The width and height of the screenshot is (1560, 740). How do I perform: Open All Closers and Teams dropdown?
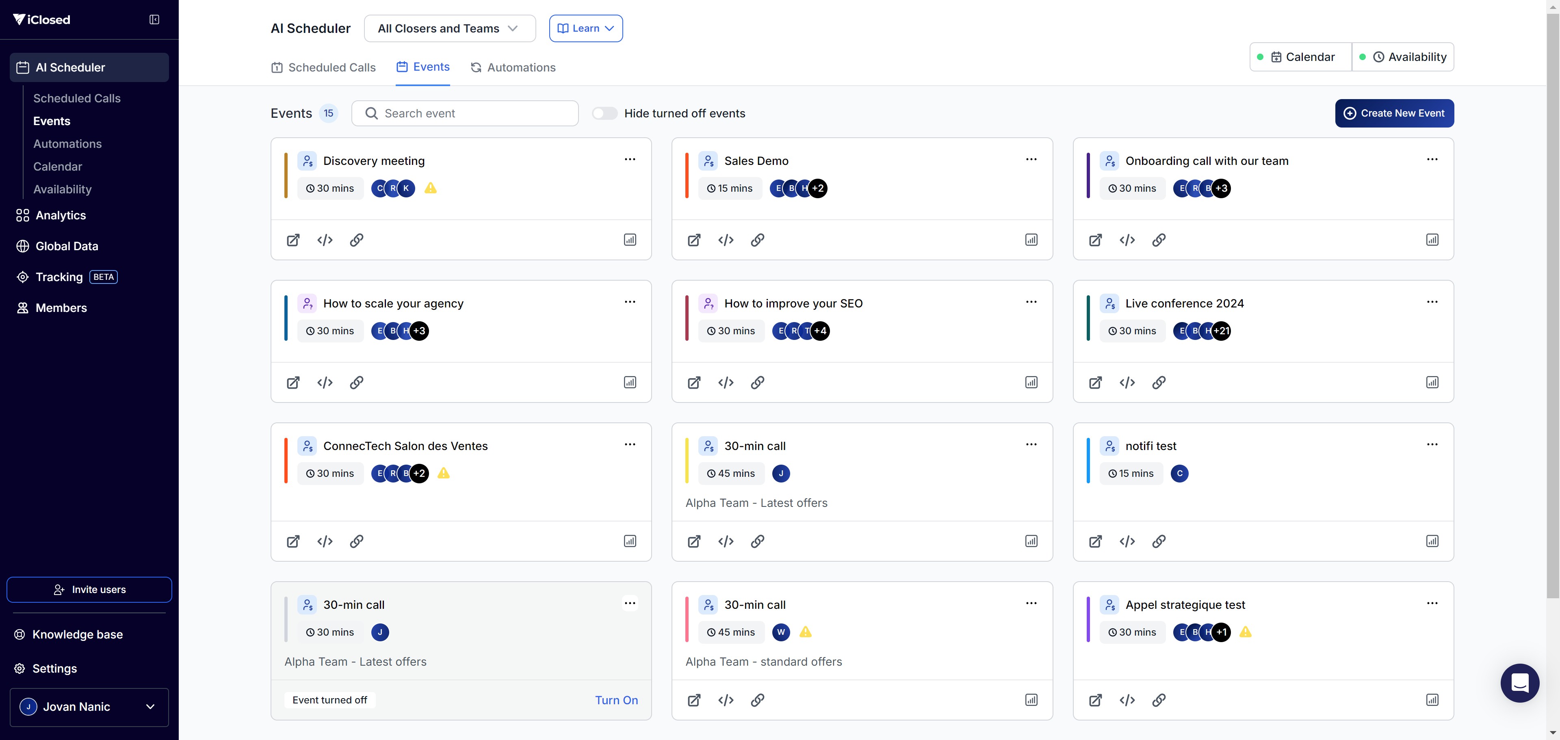coord(449,28)
